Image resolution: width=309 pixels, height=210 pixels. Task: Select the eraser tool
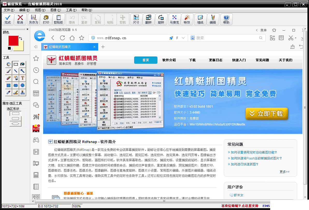click(x=9, y=78)
